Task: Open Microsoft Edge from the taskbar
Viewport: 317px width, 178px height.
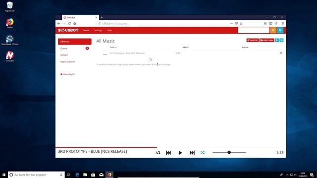Action: point(77,175)
